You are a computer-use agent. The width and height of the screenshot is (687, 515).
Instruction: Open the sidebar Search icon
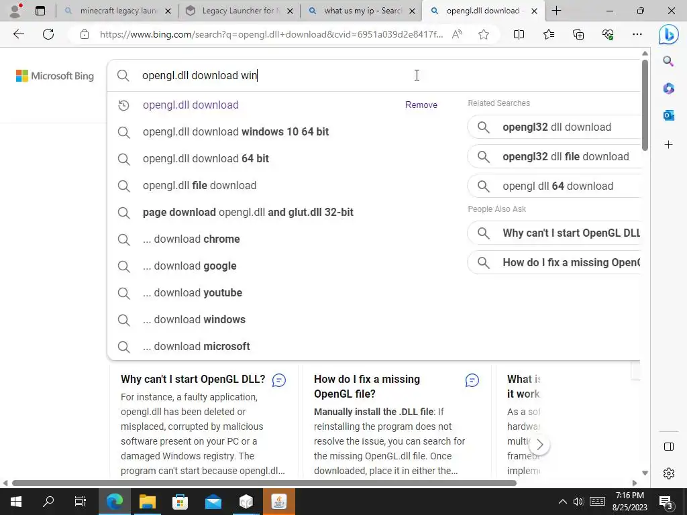click(x=669, y=61)
